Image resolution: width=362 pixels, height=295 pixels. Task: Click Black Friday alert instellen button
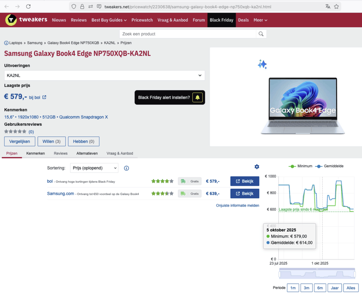click(170, 97)
